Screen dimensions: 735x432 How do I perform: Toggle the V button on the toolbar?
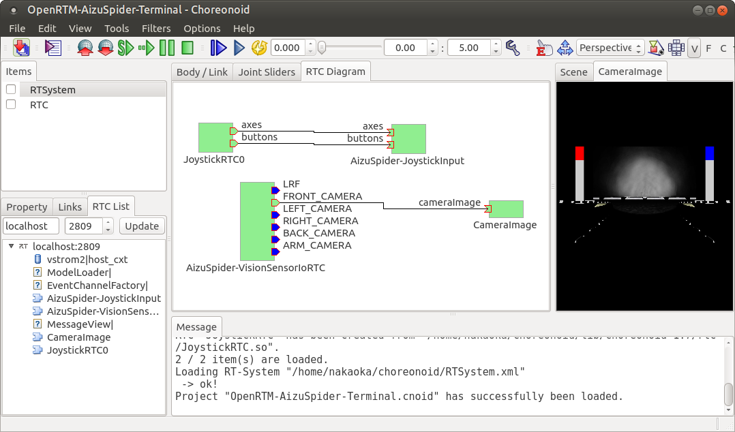[x=694, y=48]
